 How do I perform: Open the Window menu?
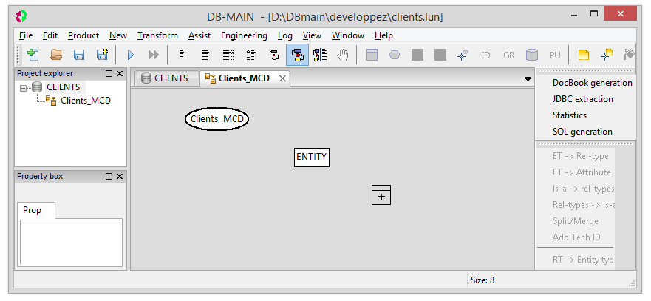[x=348, y=35]
